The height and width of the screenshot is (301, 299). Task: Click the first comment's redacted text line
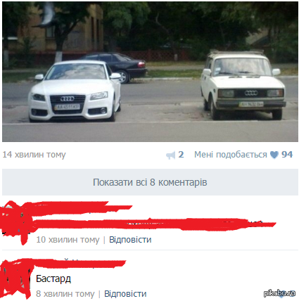153,224
